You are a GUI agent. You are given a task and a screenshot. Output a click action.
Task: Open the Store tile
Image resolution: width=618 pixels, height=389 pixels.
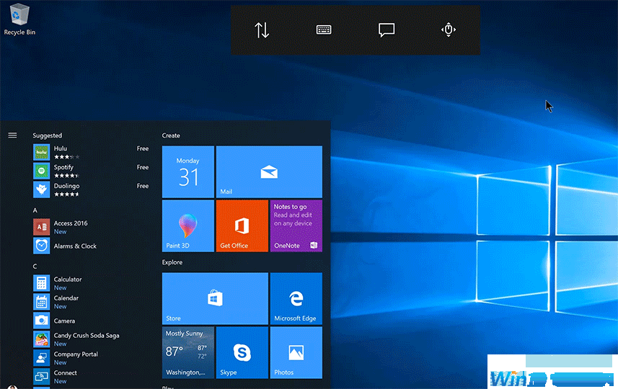click(214, 298)
